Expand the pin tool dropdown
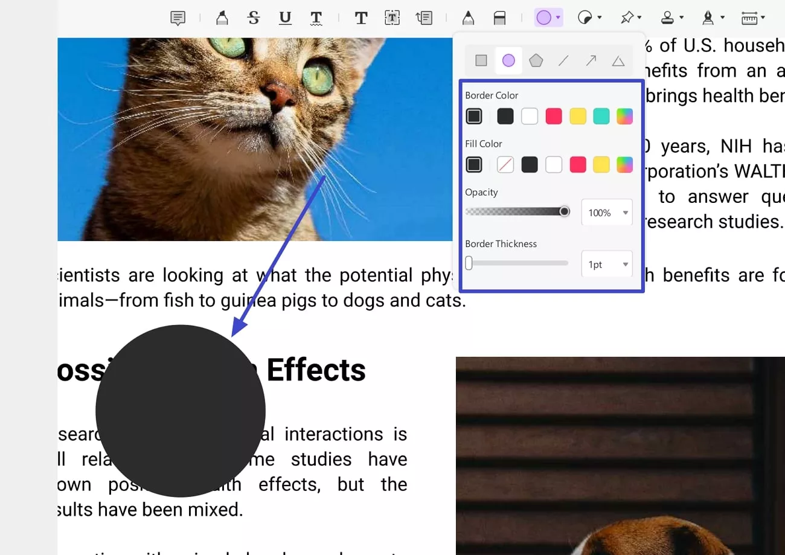 pos(639,18)
